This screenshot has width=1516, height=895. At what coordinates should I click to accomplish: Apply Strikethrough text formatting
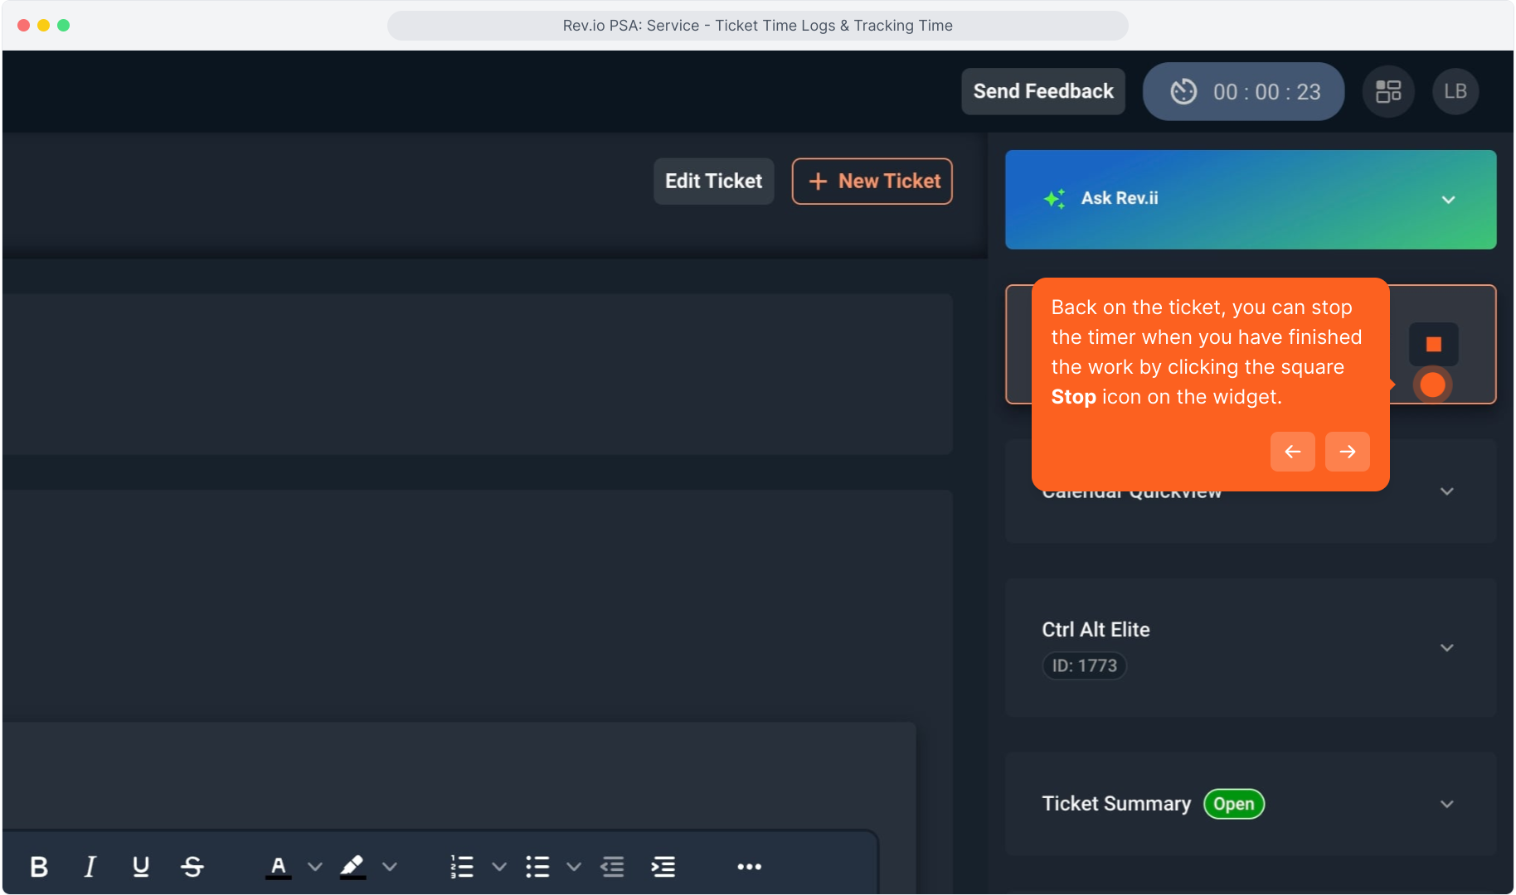[192, 867]
